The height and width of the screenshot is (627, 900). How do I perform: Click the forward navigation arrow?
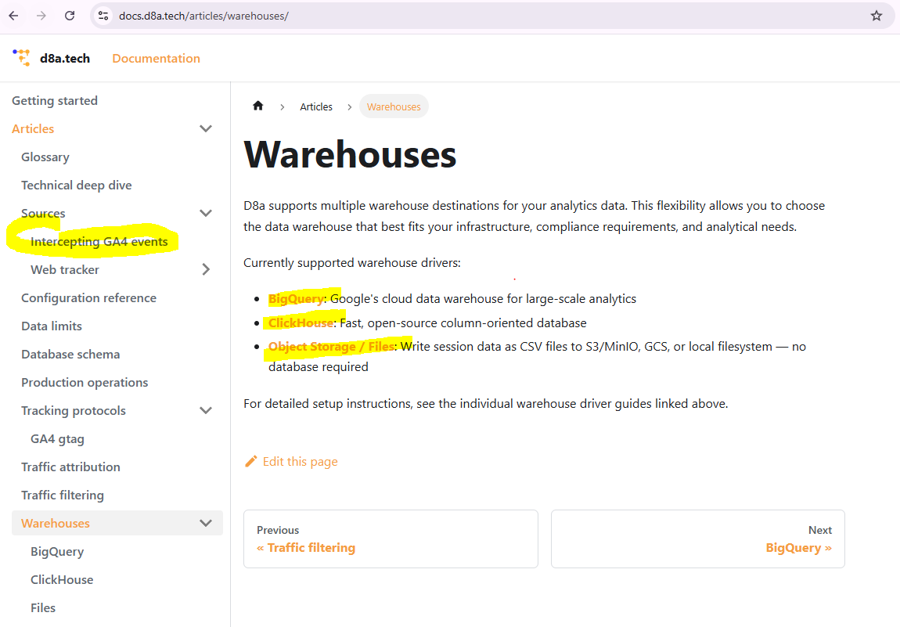coord(41,16)
